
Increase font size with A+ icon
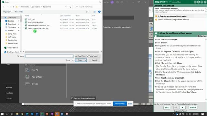[x=205, y=36]
